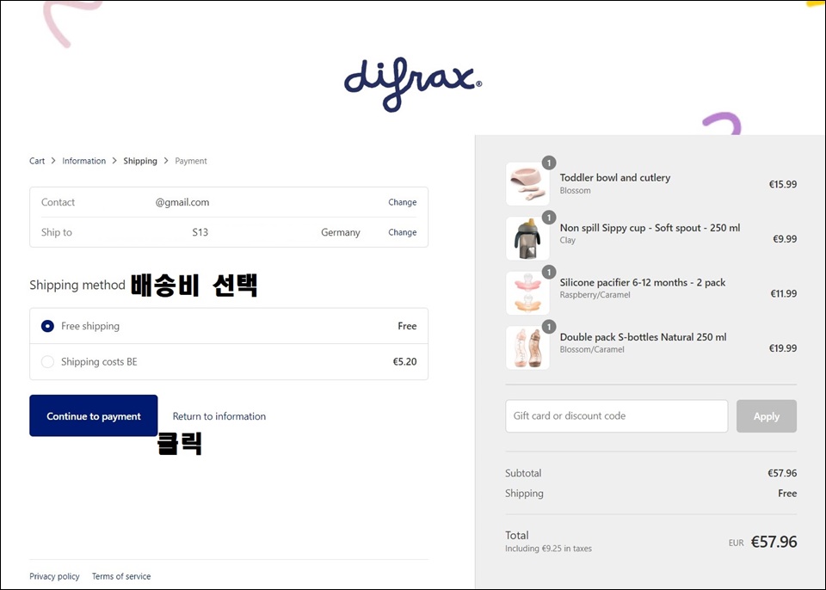826x590 pixels.
Task: Click the 'Blossom/Caramel' variant text
Action: tap(592, 350)
